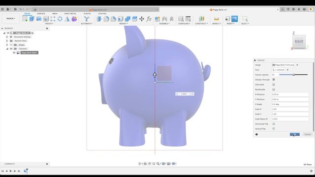The width and height of the screenshot is (315, 177).
Task: Open the Change Parameters fx tool
Action: tap(149, 19)
